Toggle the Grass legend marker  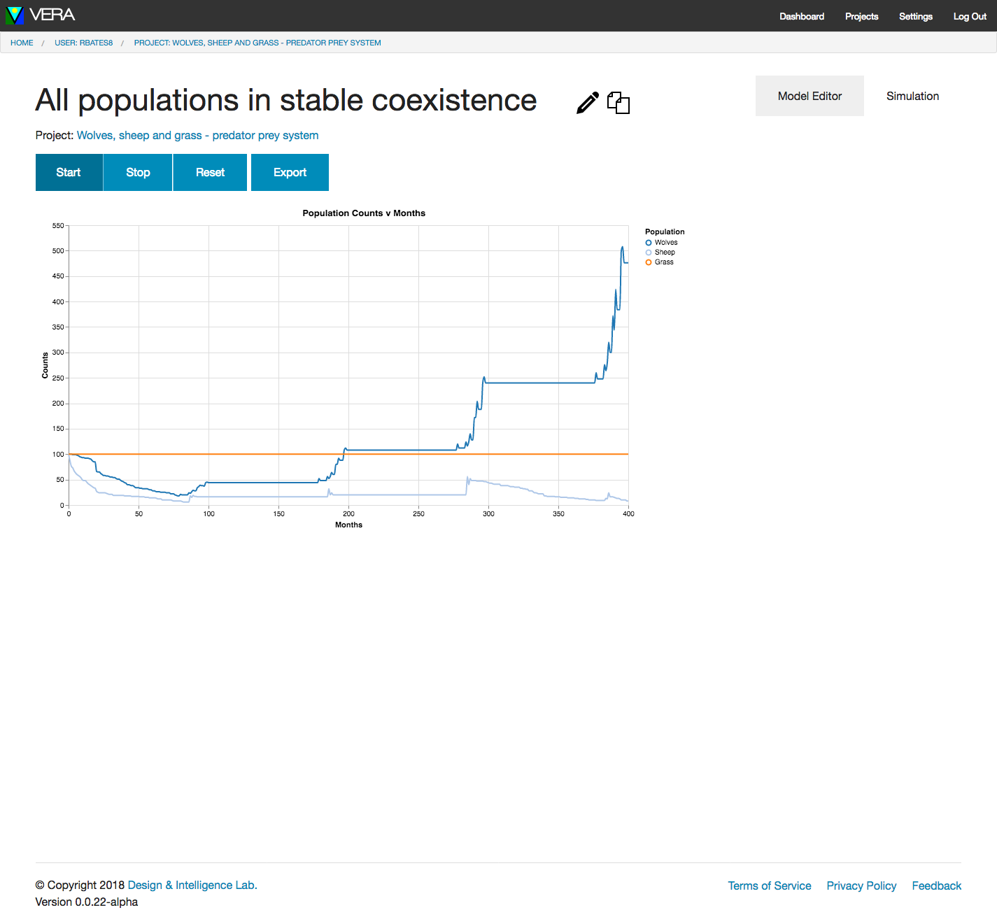[x=649, y=262]
